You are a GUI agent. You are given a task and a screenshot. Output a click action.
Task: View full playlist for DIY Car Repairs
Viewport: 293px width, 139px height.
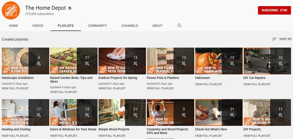click(257, 84)
